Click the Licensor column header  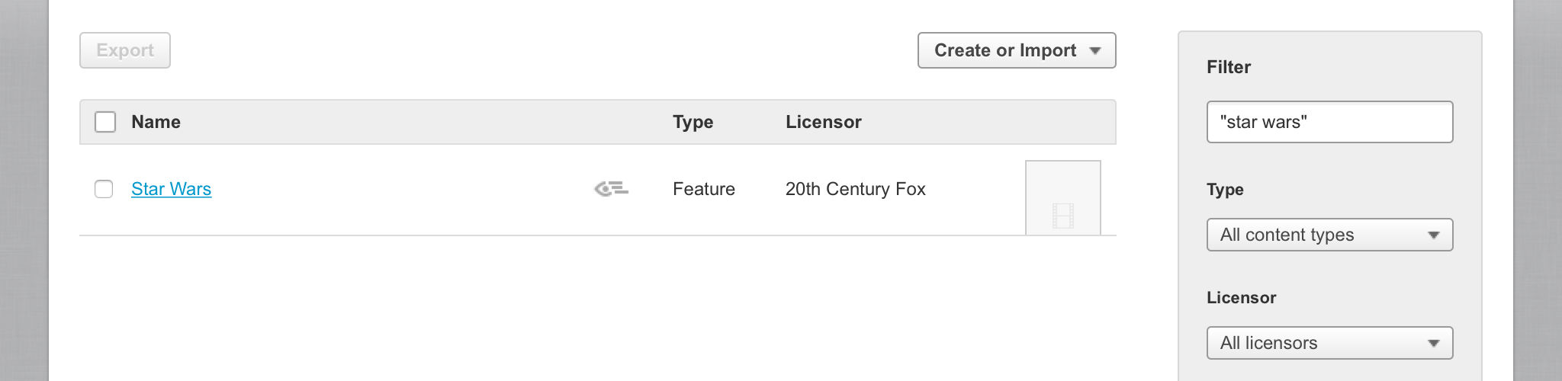click(x=823, y=122)
